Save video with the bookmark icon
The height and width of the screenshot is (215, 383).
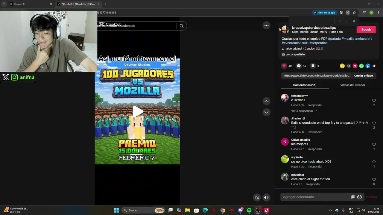(313, 66)
